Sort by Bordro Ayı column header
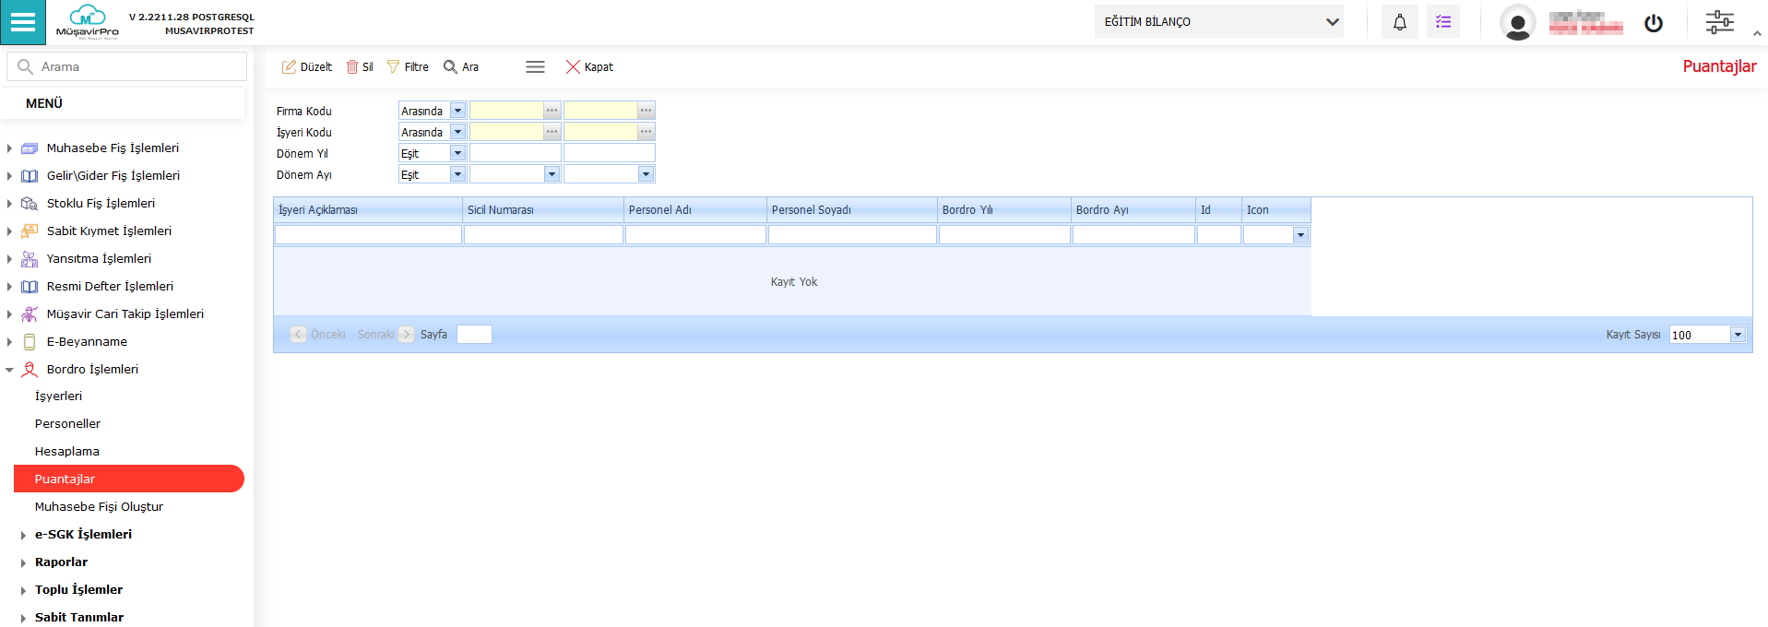 [1133, 209]
